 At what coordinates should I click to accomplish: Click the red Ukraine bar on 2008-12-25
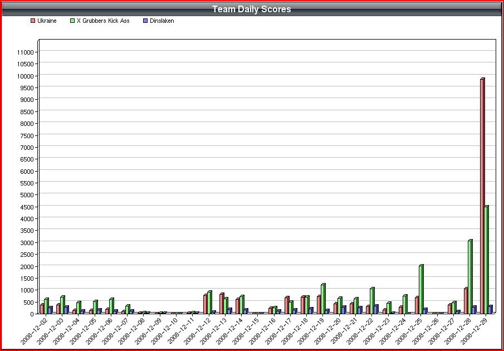tap(417, 305)
